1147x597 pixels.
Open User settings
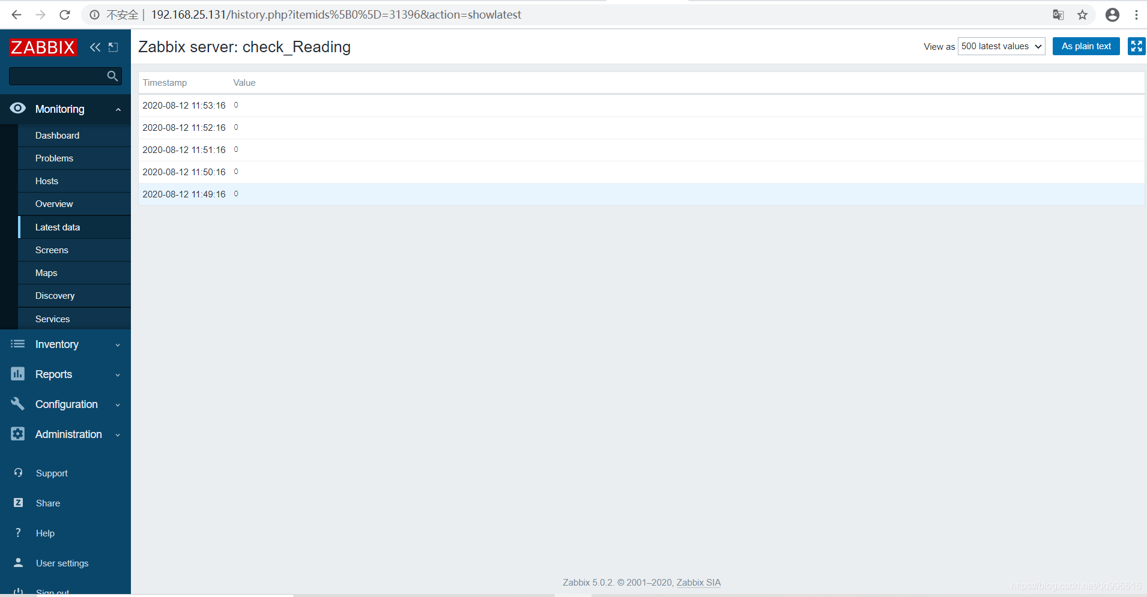point(62,563)
